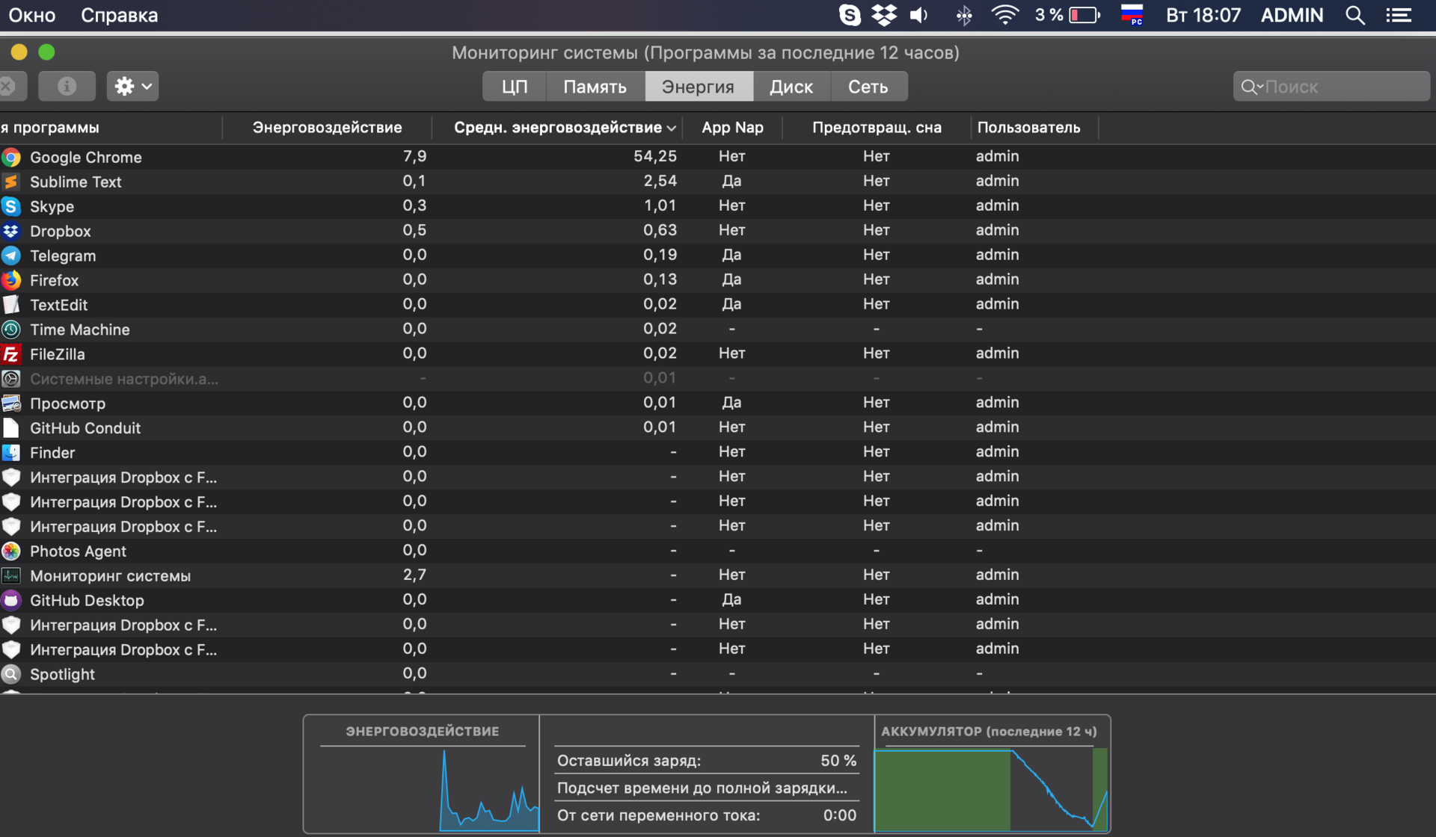Click the Google Chrome app icon
1436x837 pixels.
click(11, 157)
